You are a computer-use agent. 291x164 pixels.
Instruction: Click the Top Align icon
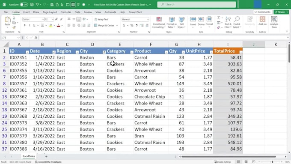click(x=69, y=19)
